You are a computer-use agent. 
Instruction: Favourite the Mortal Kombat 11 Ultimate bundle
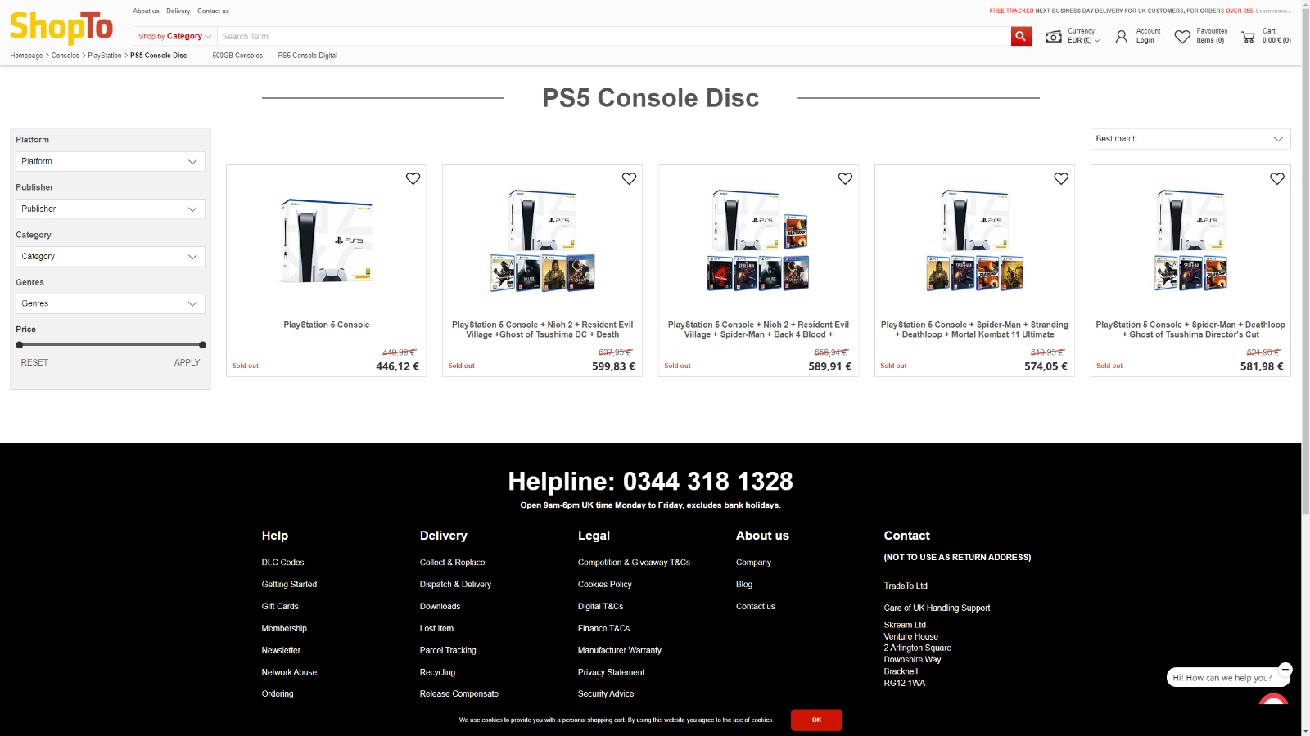(1061, 178)
